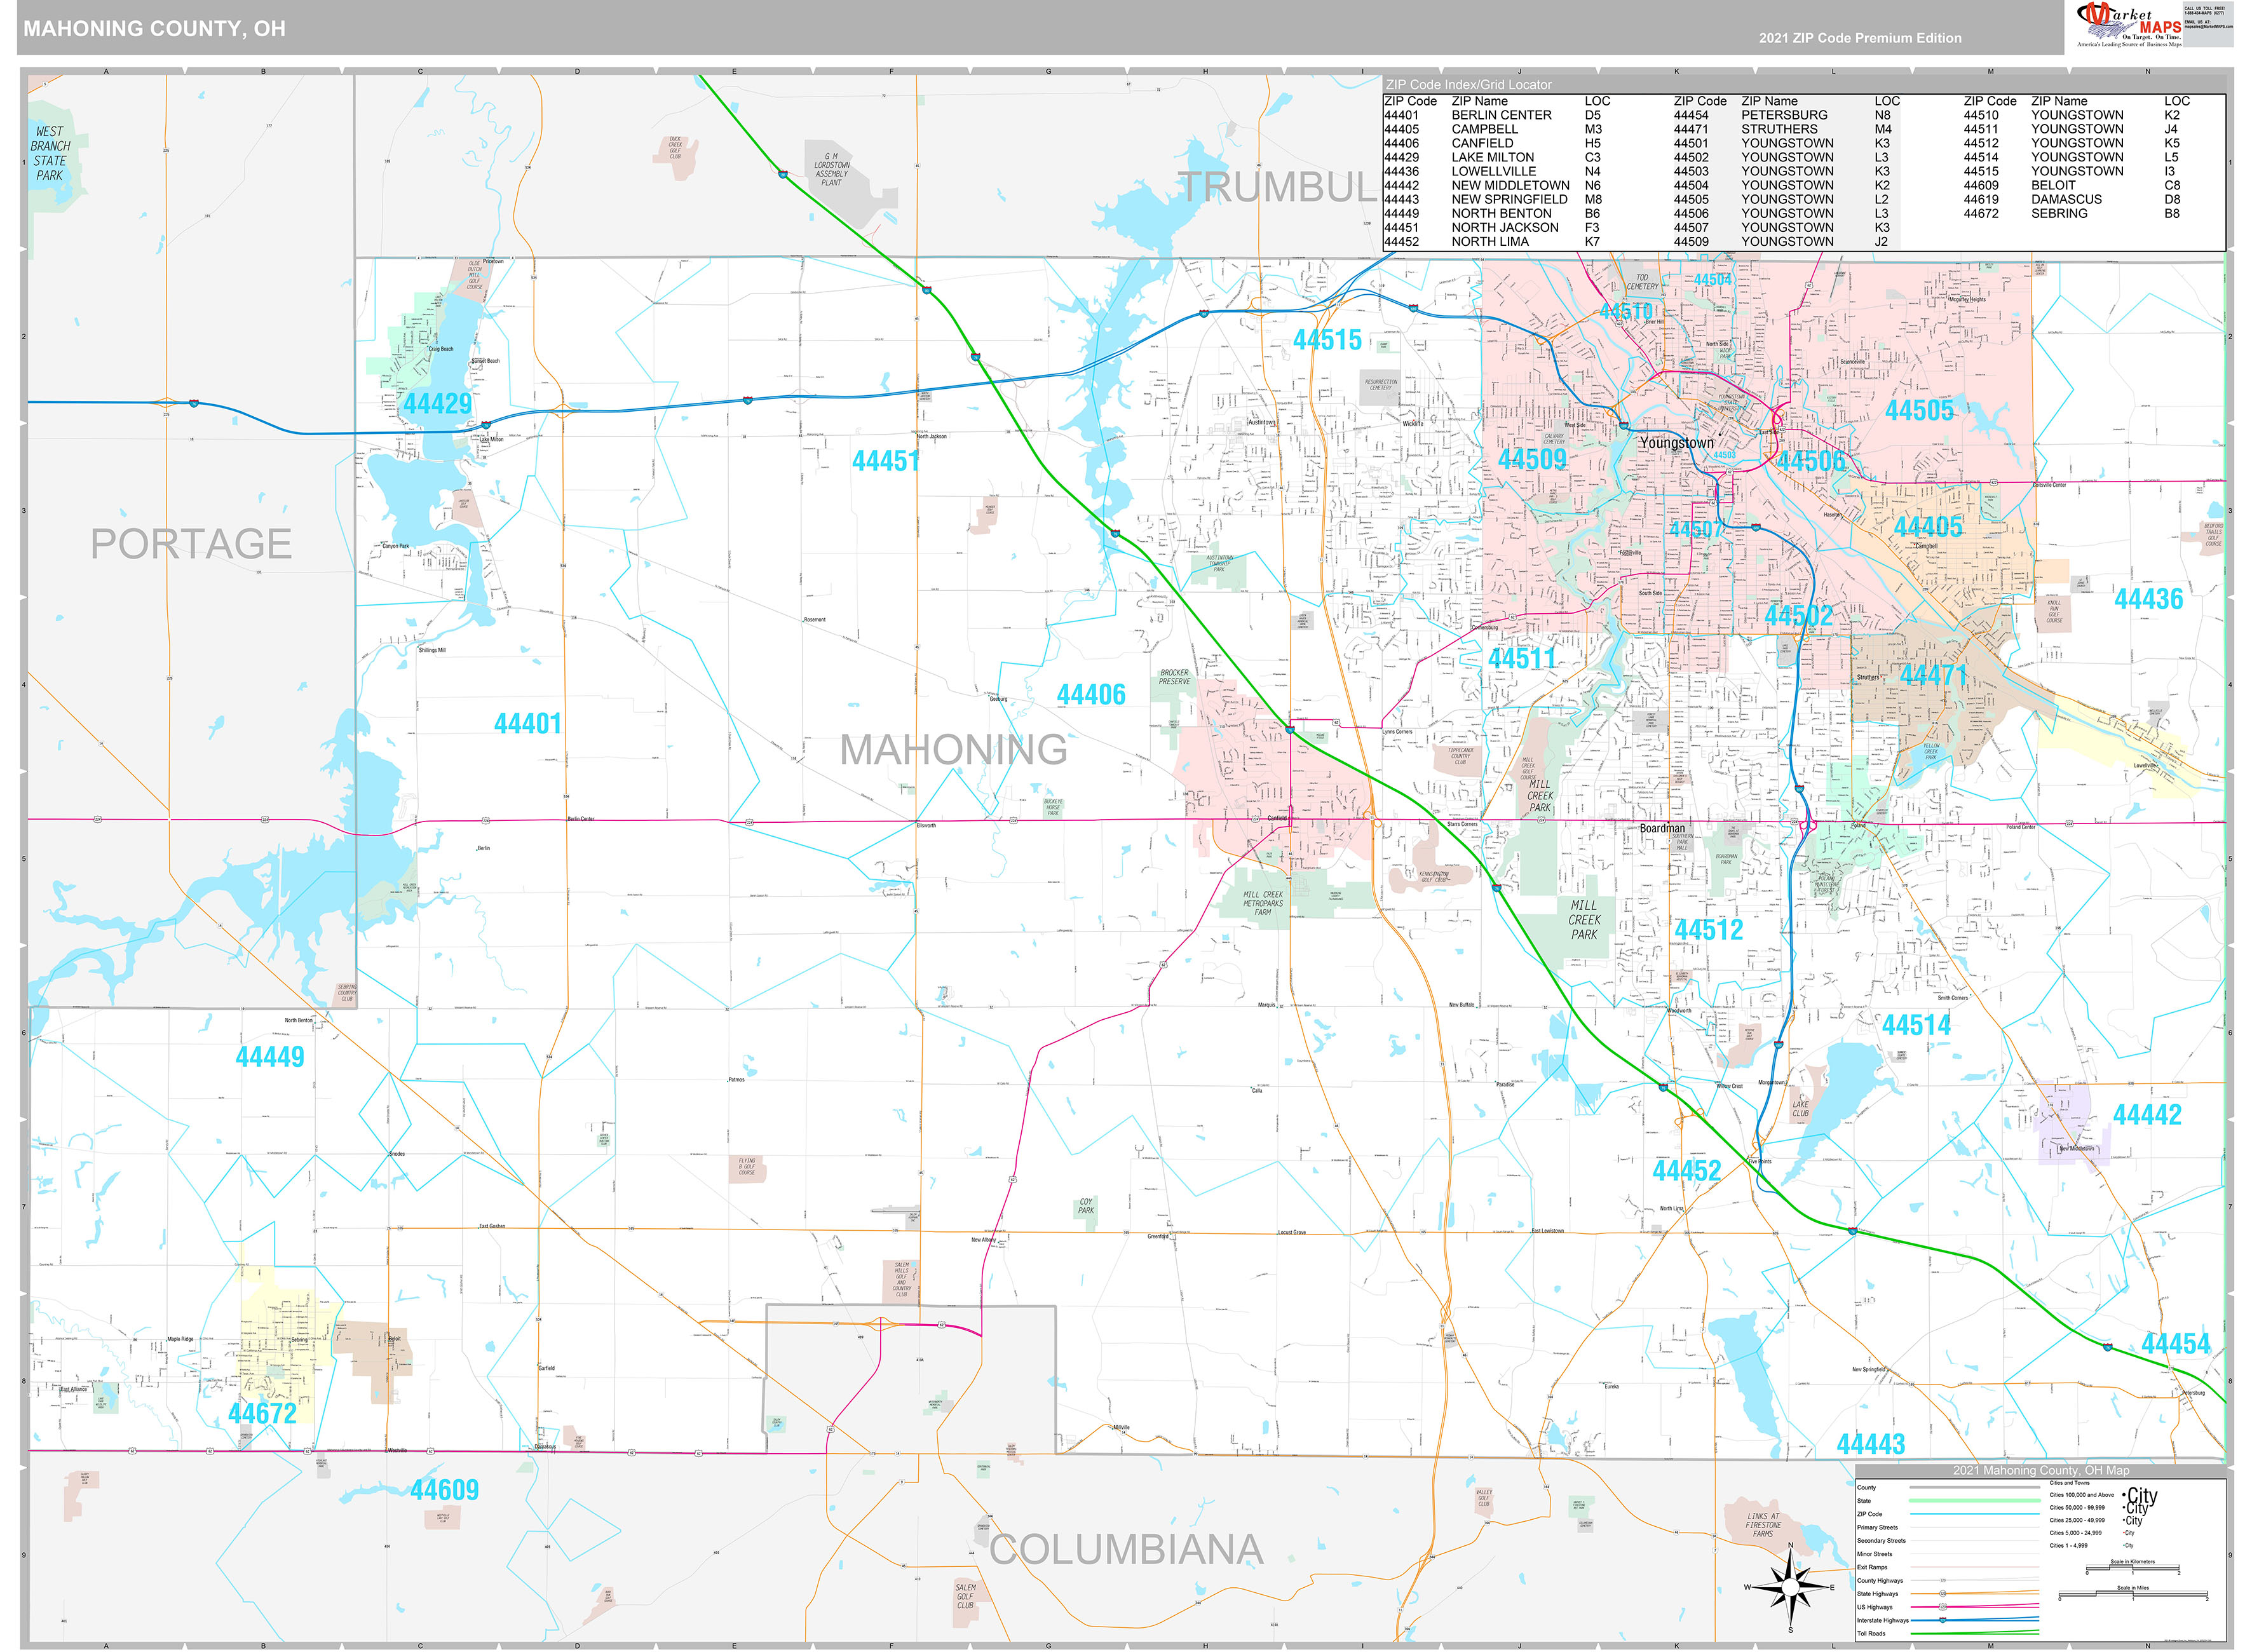Viewport: 2245px width, 1652px height.
Task: Click the 44442 ZIP label on the map
Action: pos(2147,1115)
